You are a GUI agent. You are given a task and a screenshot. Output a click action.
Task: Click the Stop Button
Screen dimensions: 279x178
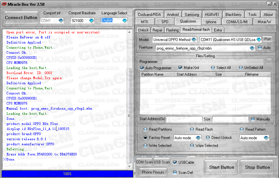pyautogui.click(x=257, y=167)
